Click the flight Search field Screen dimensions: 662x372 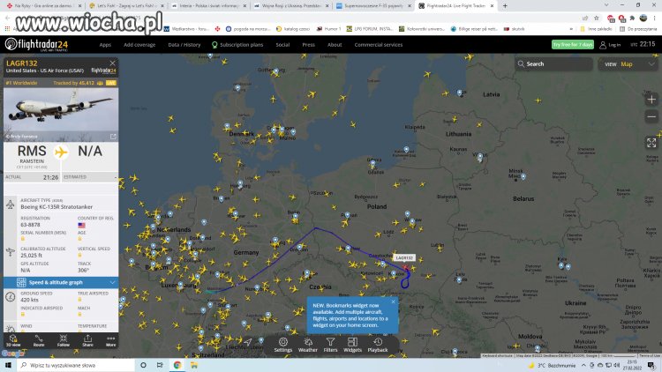553,64
